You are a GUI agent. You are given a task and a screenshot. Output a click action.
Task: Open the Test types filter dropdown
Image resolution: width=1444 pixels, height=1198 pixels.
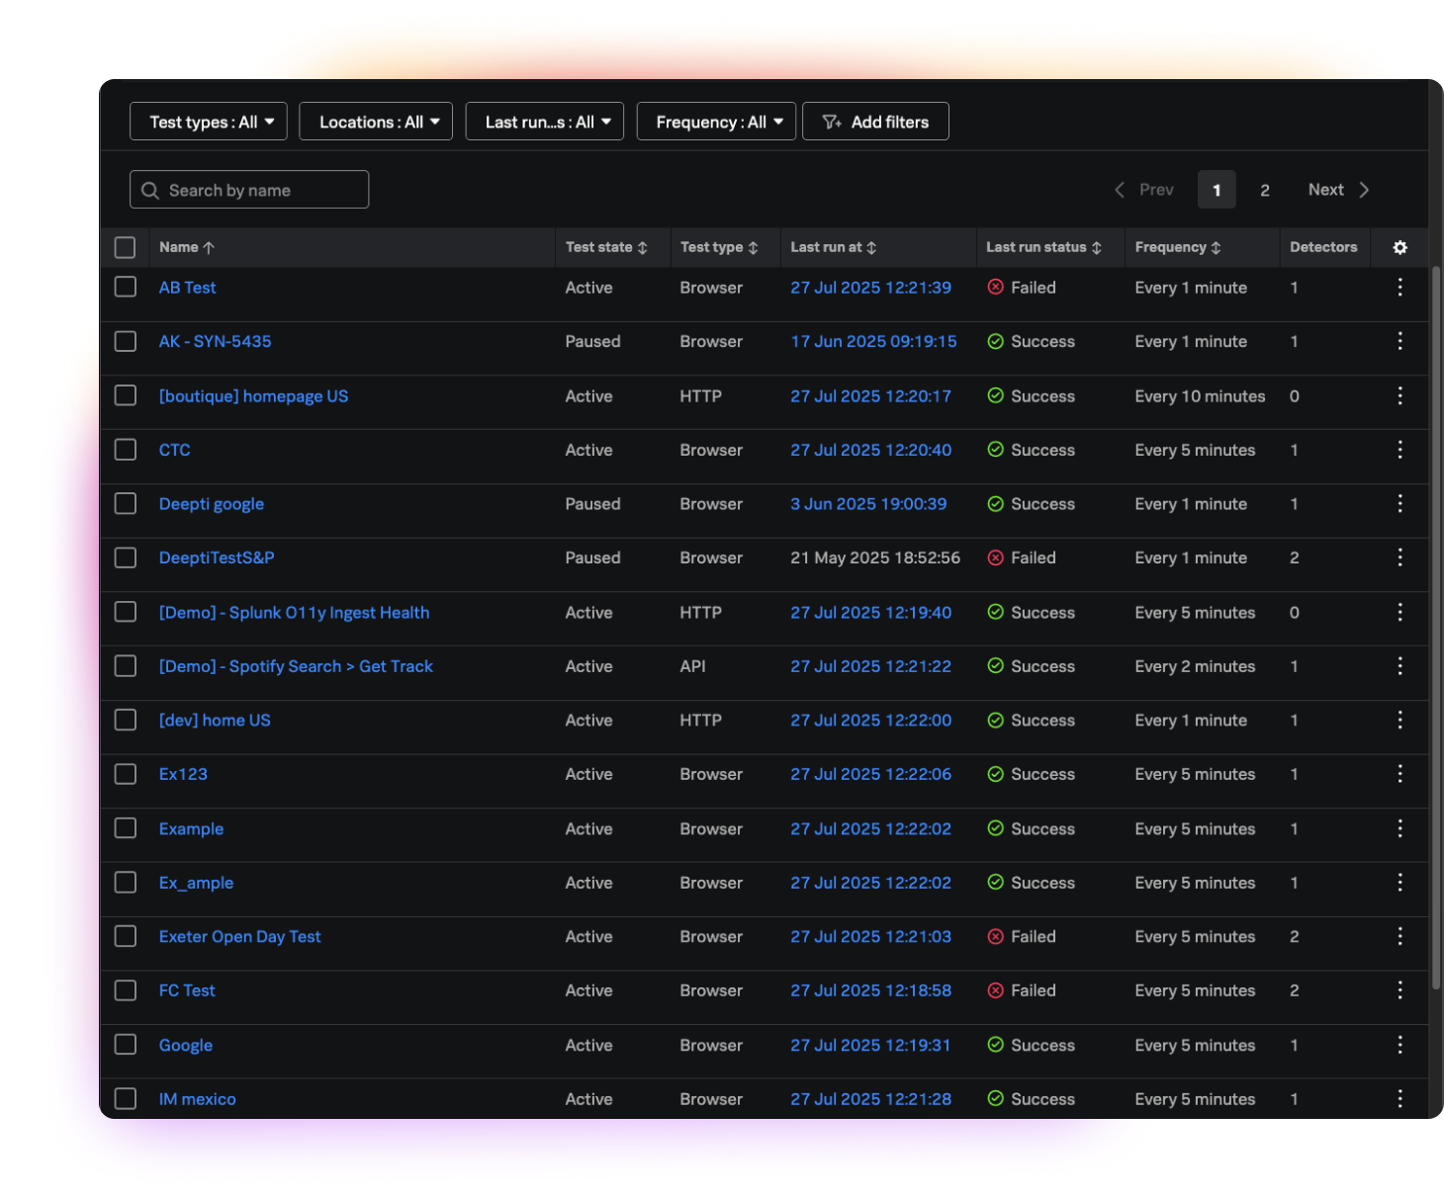208,121
